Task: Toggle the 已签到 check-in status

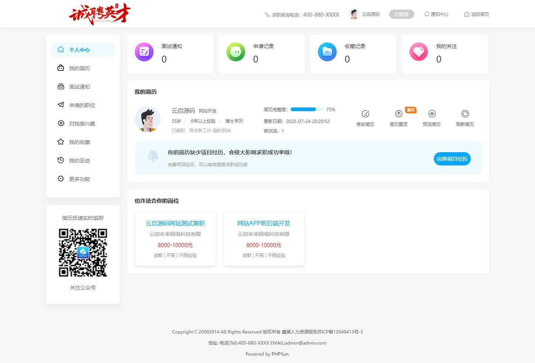Action: pyautogui.click(x=401, y=14)
